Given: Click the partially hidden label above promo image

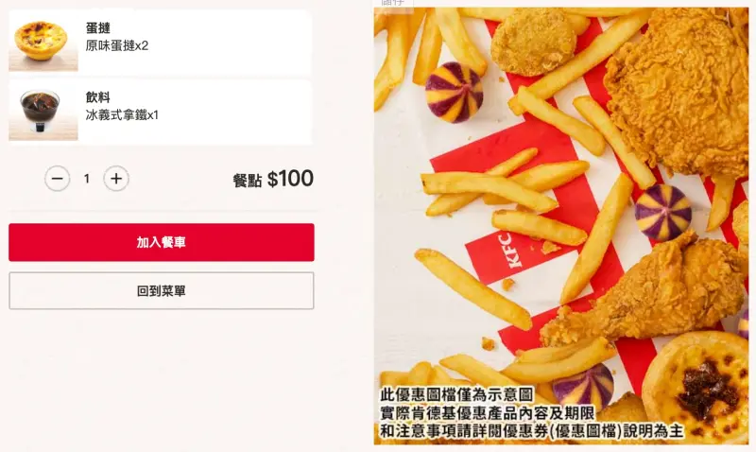Looking at the screenshot, I should coord(393,4).
